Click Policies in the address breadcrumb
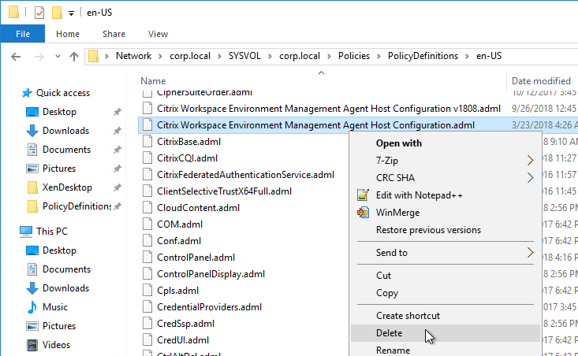This screenshot has height=356, width=578. [354, 56]
